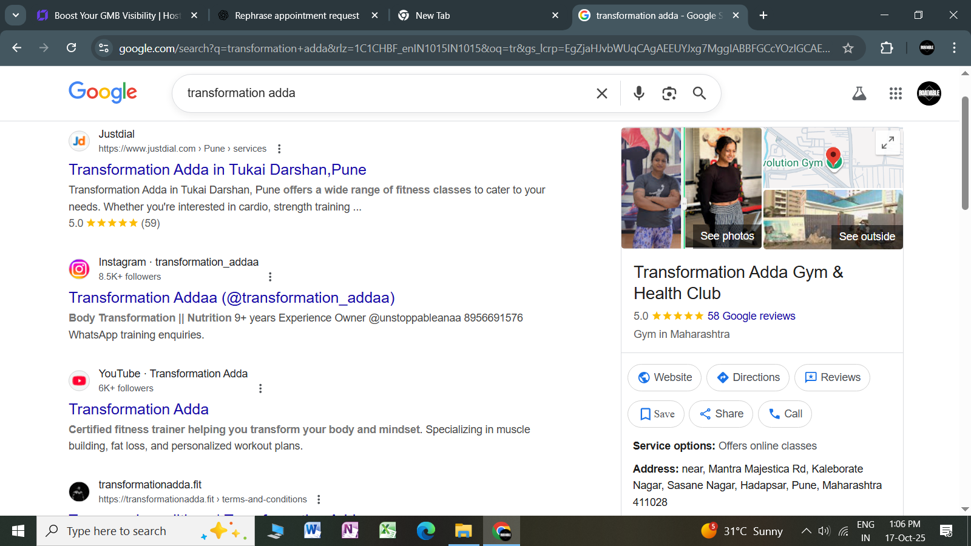The image size is (971, 546).
Task: Close the Boost Your GMB Visibility tab
Action: coord(194,16)
